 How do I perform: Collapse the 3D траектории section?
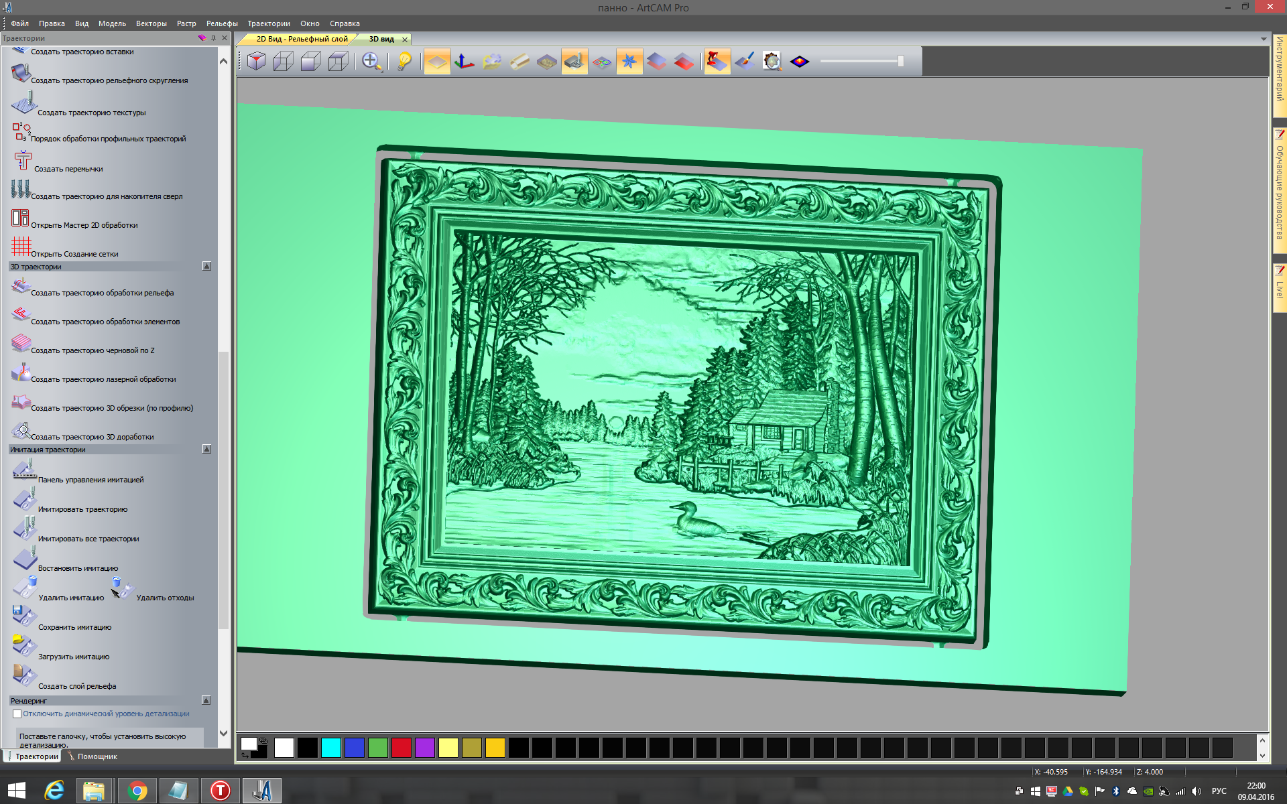click(206, 267)
